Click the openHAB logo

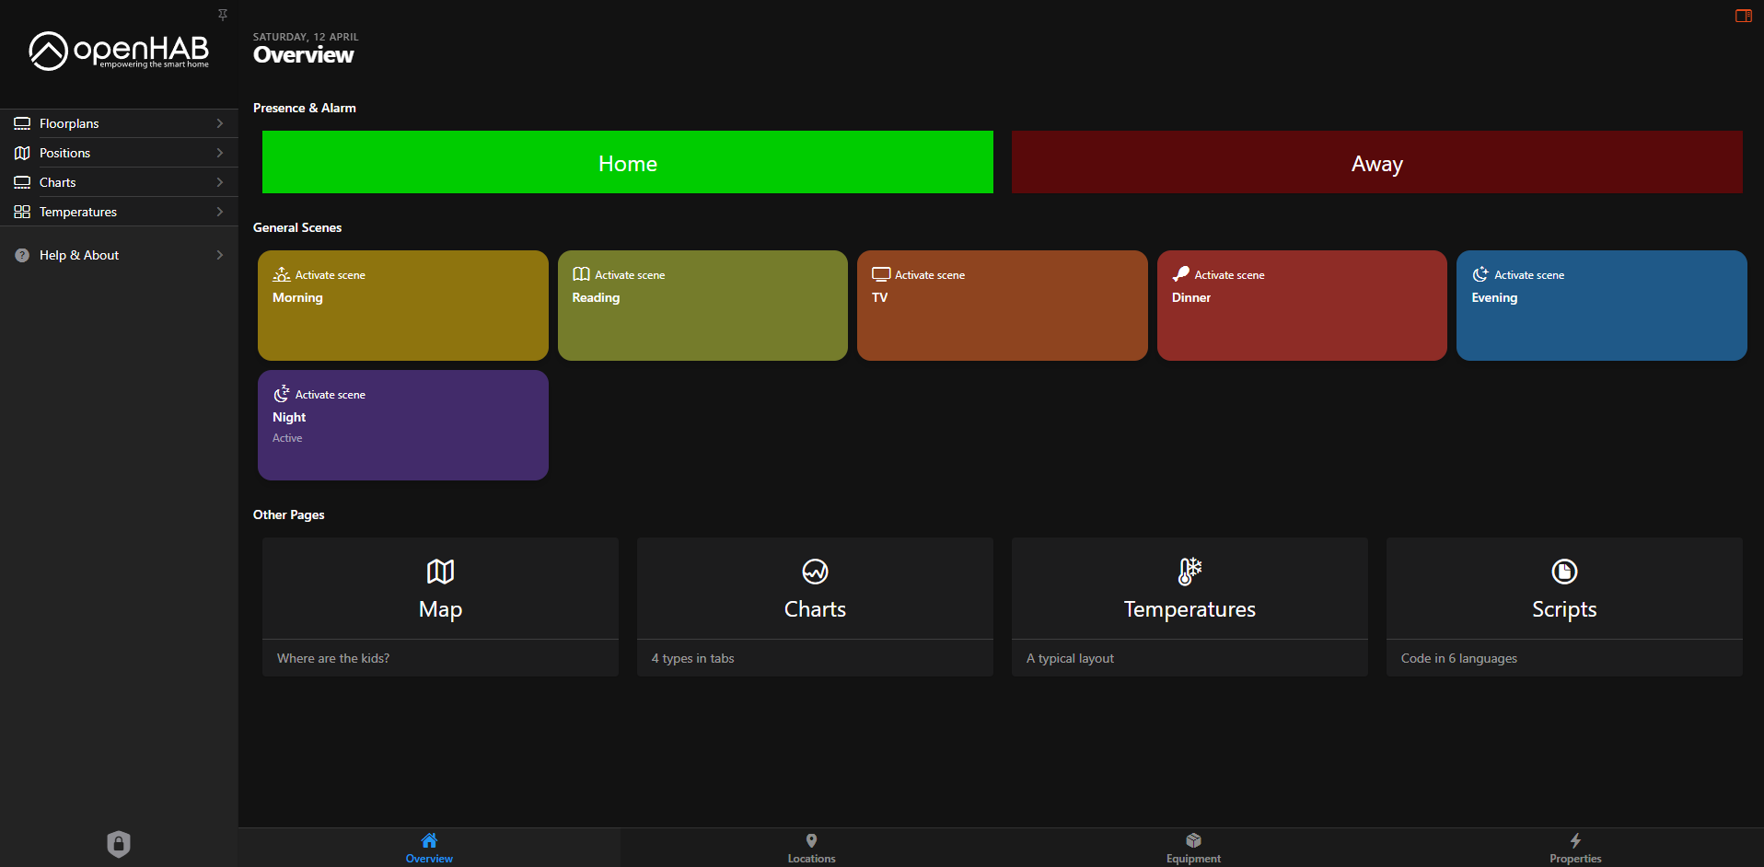[119, 51]
